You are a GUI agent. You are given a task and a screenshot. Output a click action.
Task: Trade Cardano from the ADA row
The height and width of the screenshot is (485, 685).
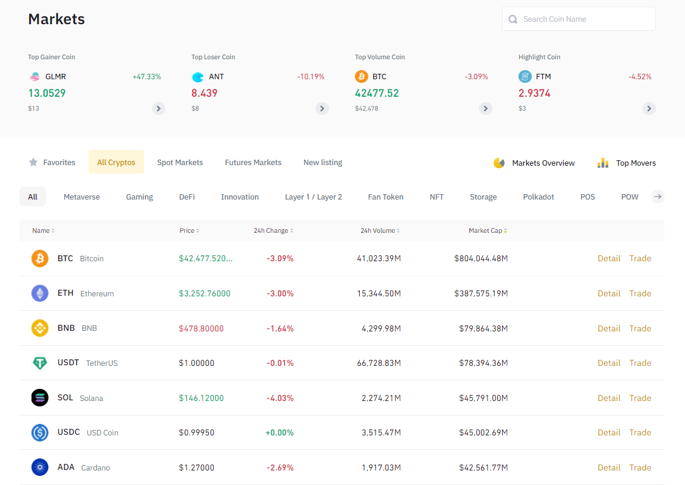click(x=640, y=467)
